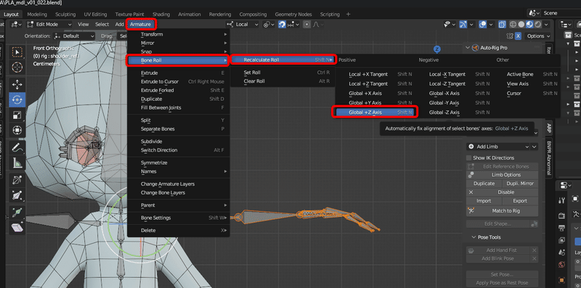Choose the Annotate pencil tool
Image resolution: width=581 pixels, height=288 pixels.
point(17,147)
